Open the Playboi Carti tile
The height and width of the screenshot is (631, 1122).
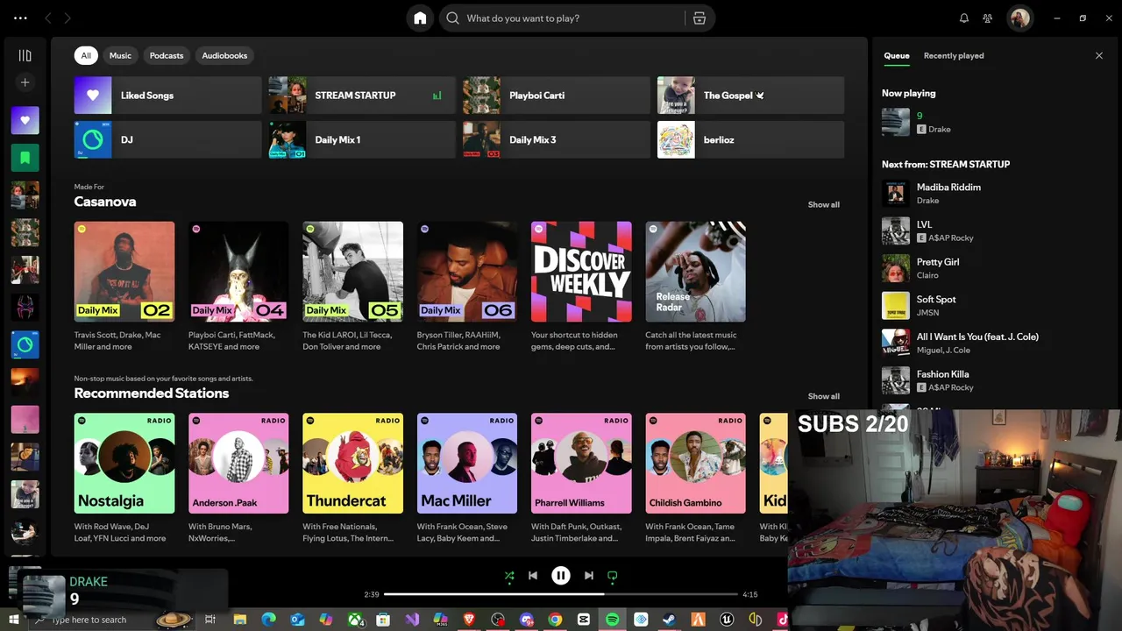coord(557,95)
